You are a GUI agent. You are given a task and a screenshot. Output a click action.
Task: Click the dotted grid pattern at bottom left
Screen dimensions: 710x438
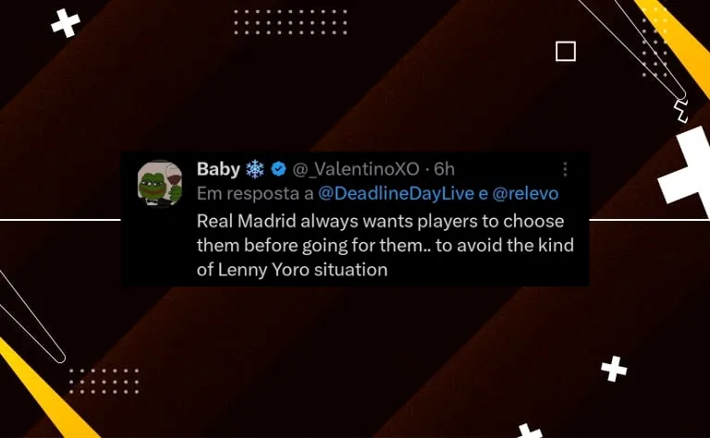tap(104, 381)
